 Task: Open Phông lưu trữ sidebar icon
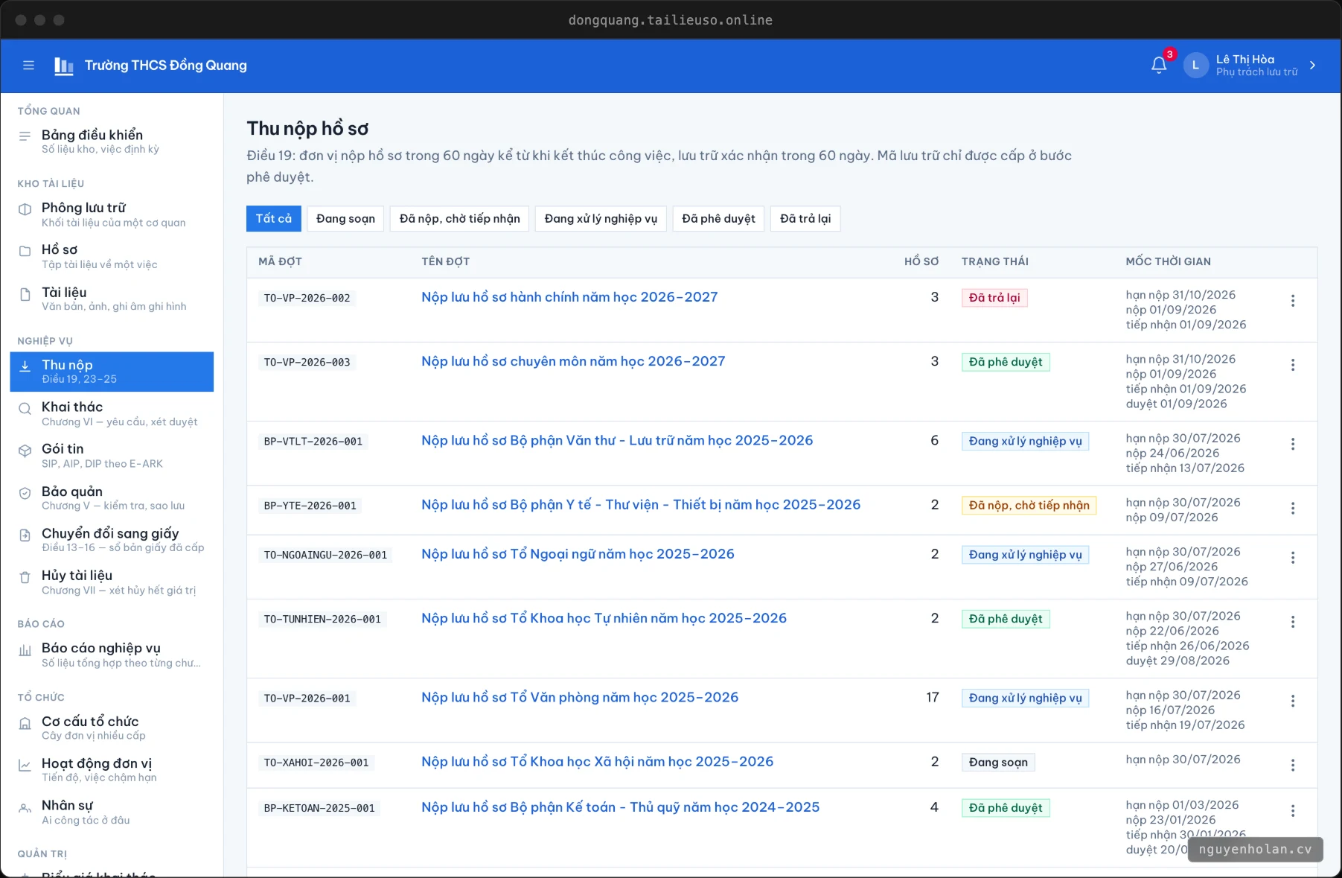pyautogui.click(x=25, y=209)
